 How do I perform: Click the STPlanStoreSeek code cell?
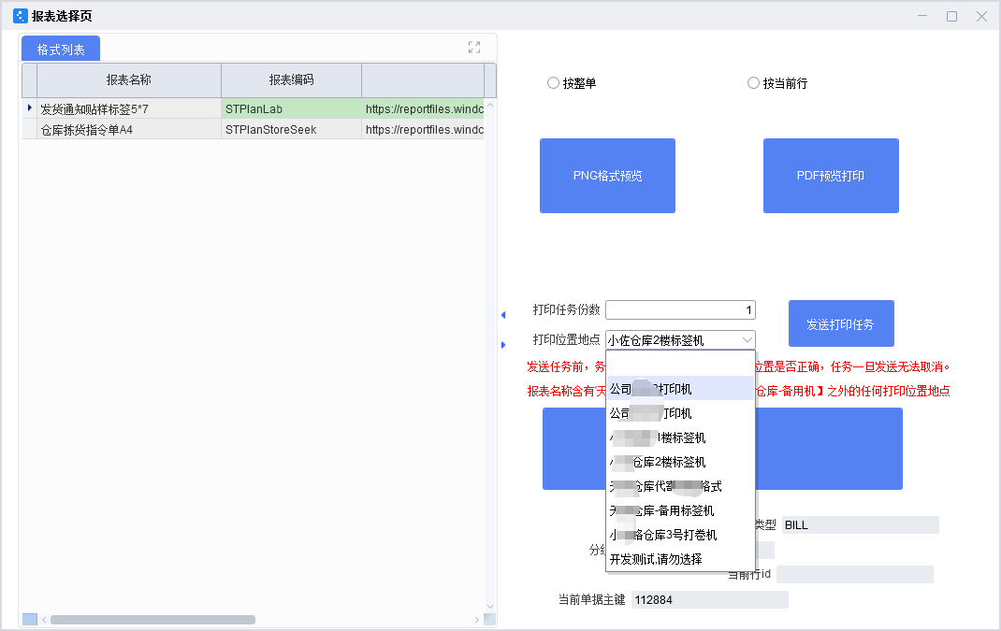[291, 129]
